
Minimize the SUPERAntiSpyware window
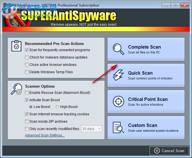tap(166, 5)
